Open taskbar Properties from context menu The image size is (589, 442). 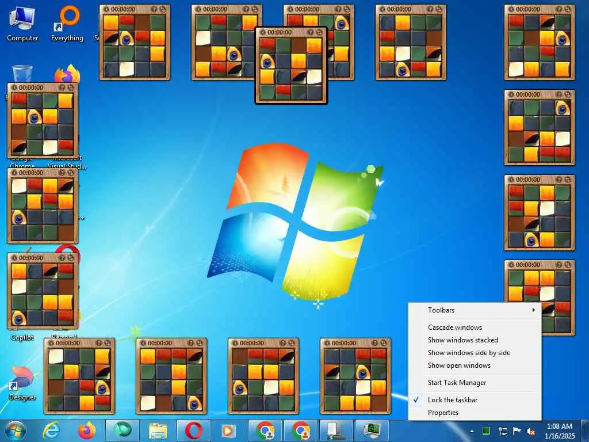point(475,413)
